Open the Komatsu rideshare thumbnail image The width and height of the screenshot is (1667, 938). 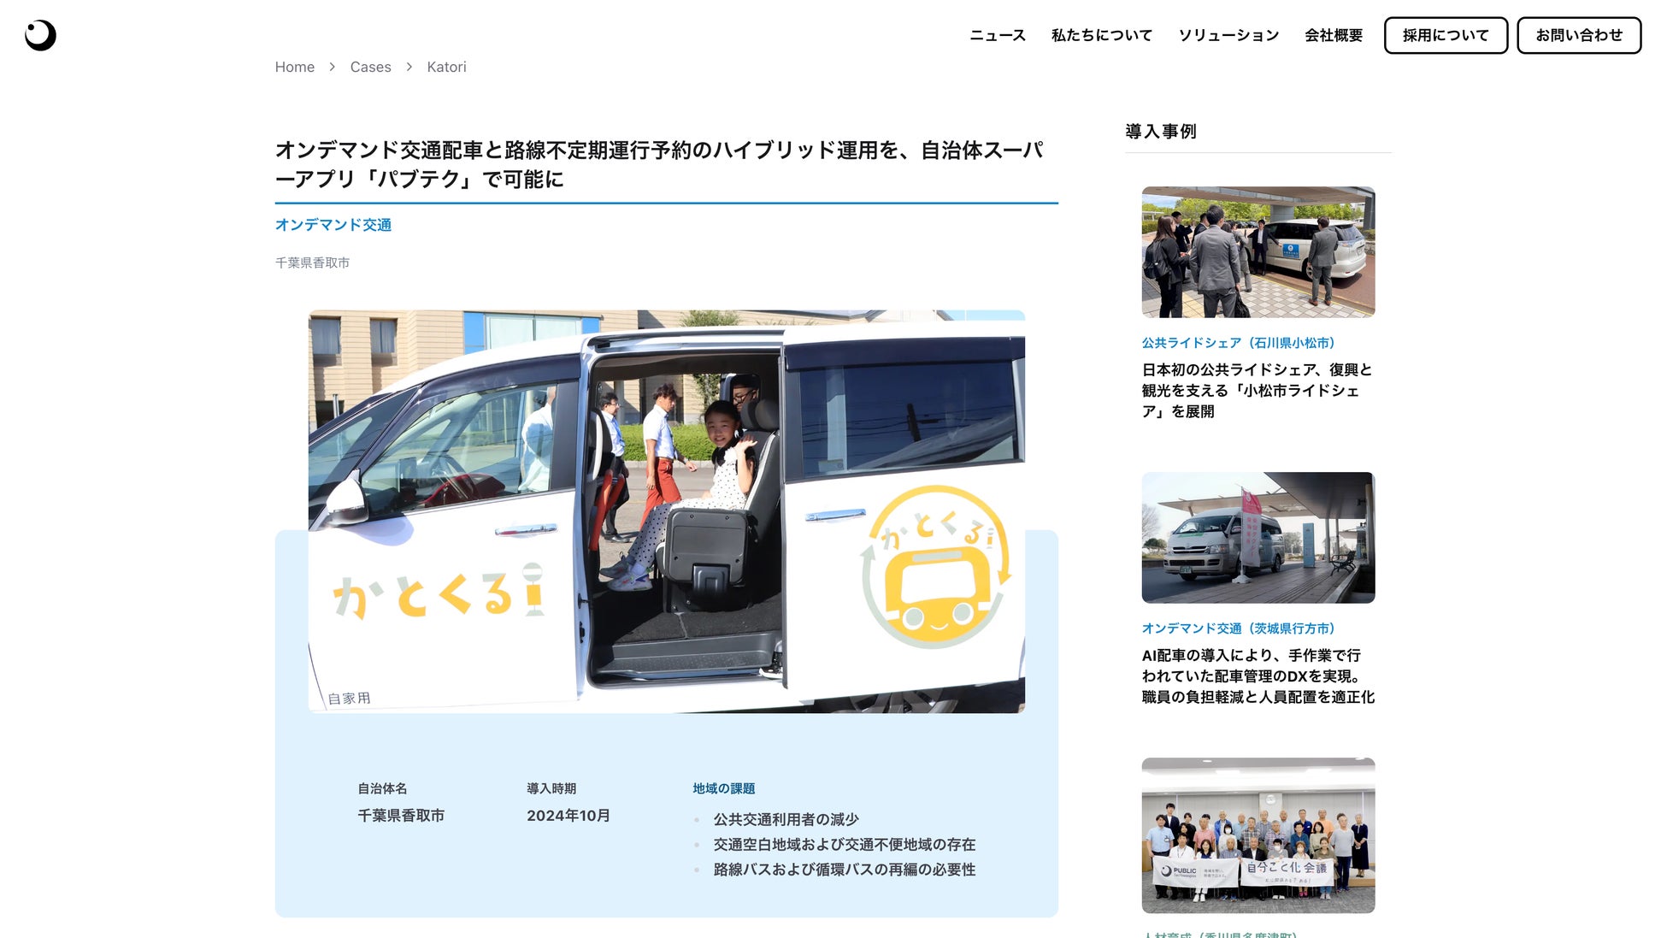(x=1258, y=252)
